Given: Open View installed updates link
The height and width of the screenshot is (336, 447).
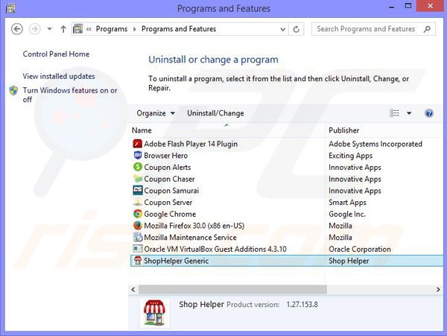Looking at the screenshot, I should (59, 76).
